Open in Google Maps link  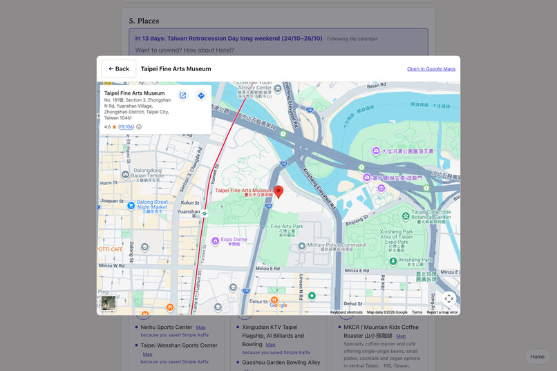click(x=431, y=69)
